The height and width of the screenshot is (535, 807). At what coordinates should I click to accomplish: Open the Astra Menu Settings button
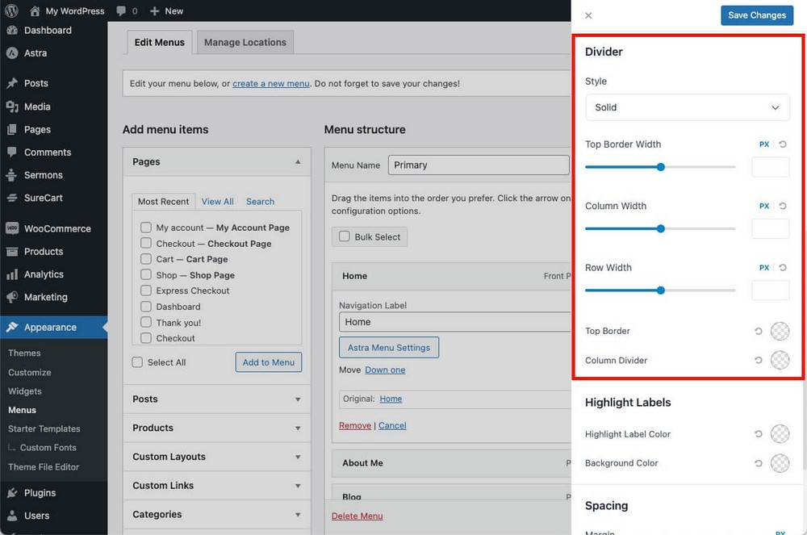(389, 347)
